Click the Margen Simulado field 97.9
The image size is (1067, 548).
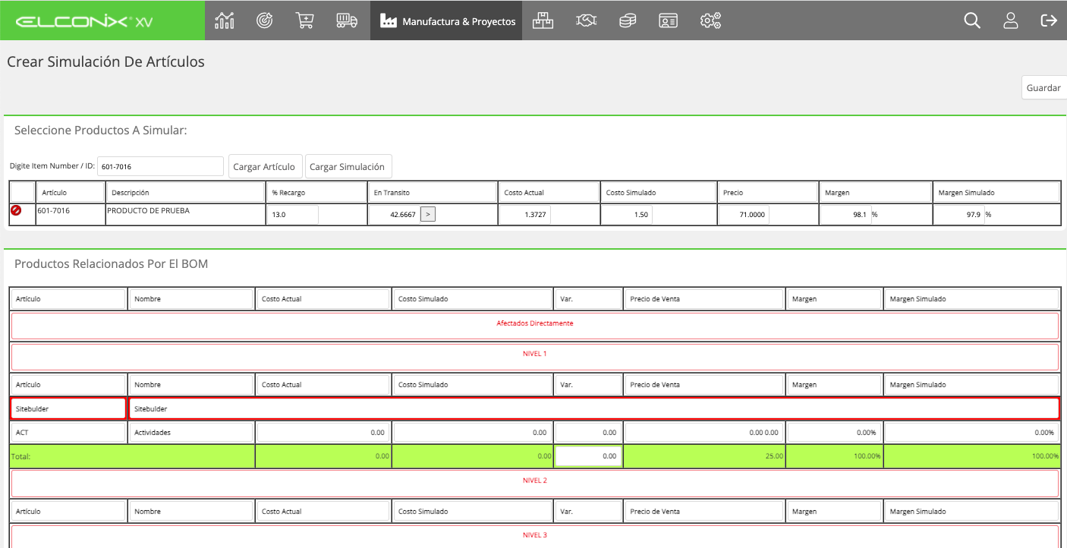pyautogui.click(x=959, y=215)
